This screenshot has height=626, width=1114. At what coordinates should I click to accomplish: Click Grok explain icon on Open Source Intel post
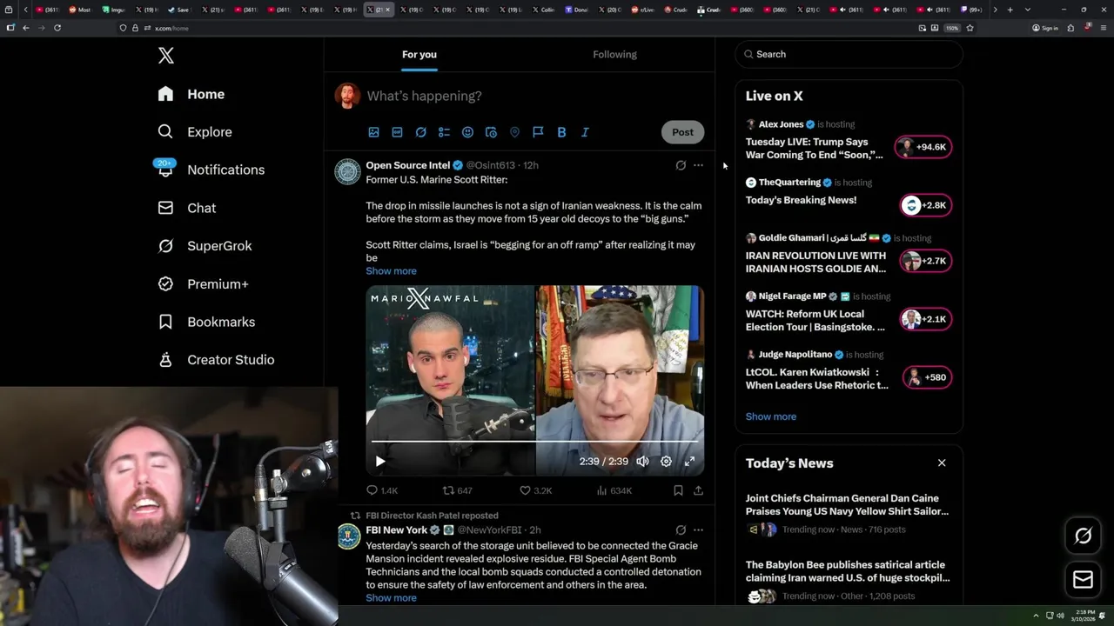pos(681,165)
